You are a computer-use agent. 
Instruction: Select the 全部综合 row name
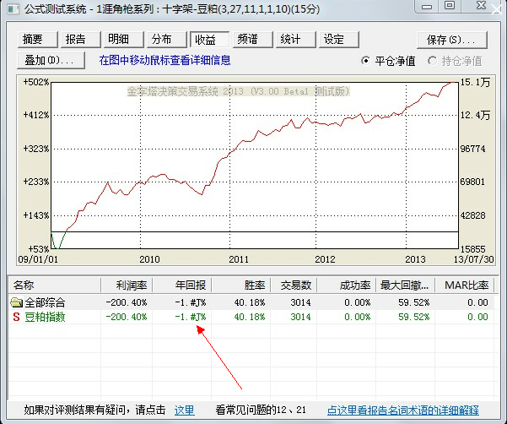click(x=45, y=302)
